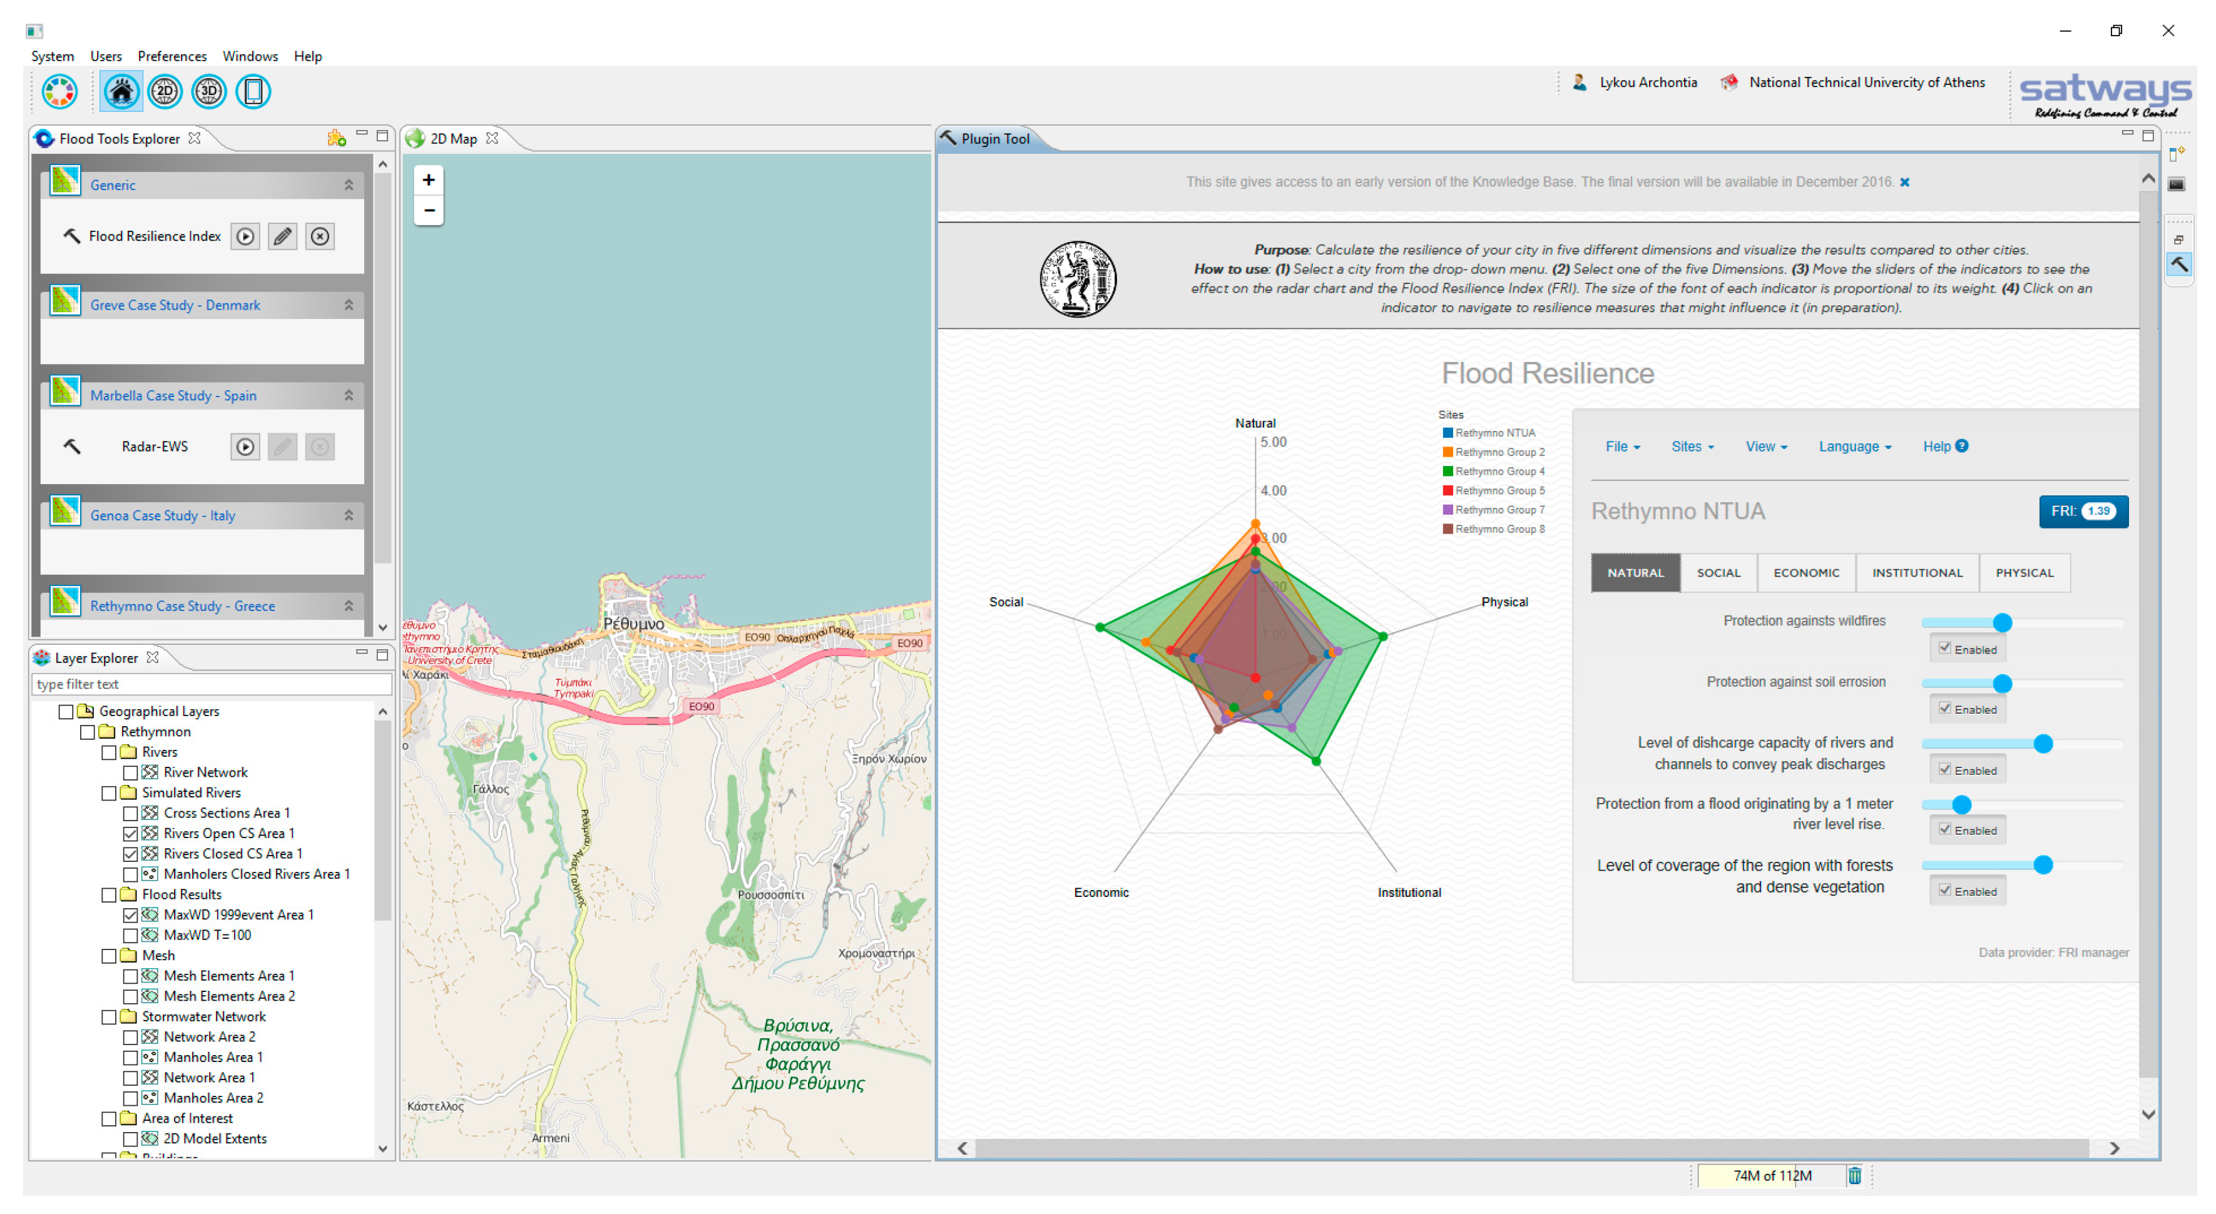Run the Flood Resilience Index tool

(245, 236)
